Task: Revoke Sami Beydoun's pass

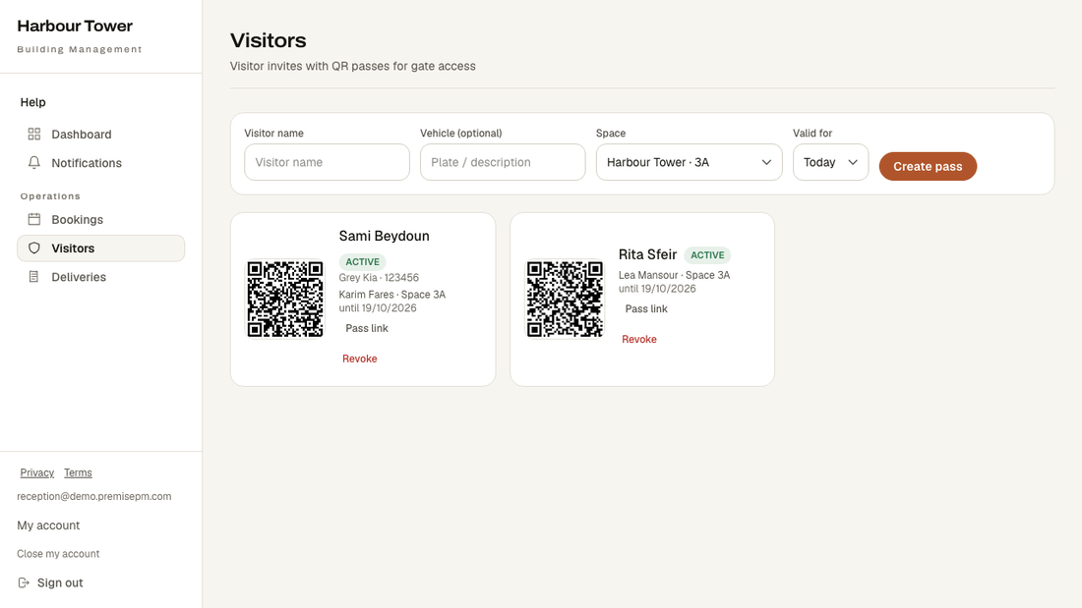Action: [x=359, y=359]
